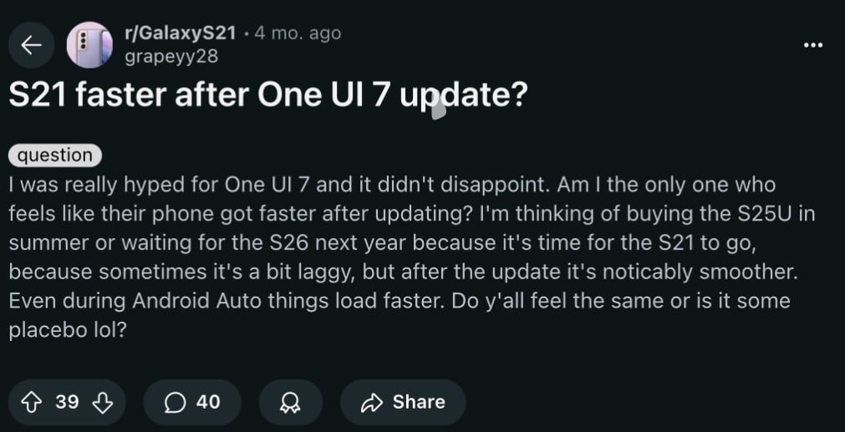845x432 pixels.
Task: Open comments via the speech bubble icon
Action: pyautogui.click(x=175, y=403)
